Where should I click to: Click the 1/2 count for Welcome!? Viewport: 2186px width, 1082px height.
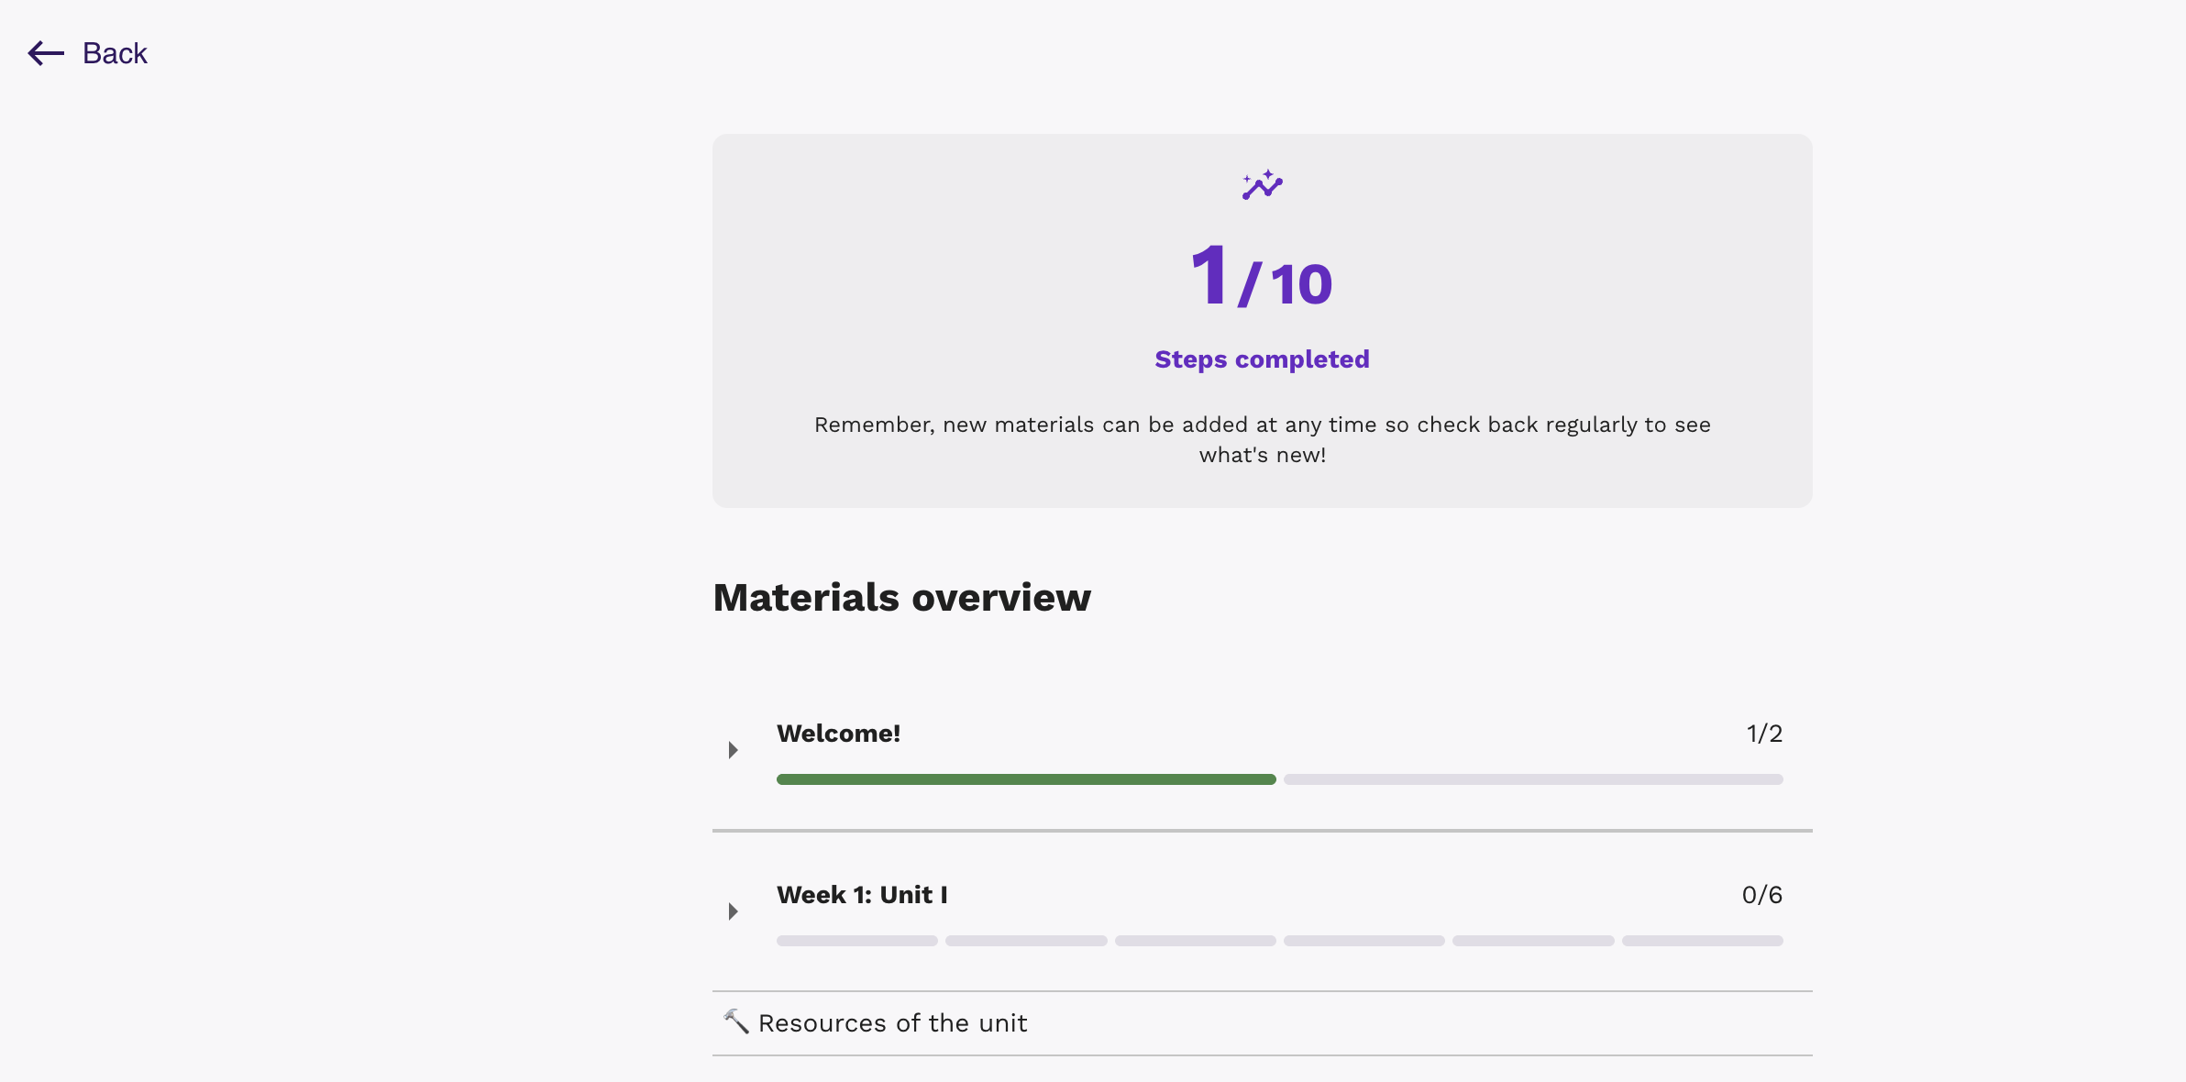[1764, 734]
